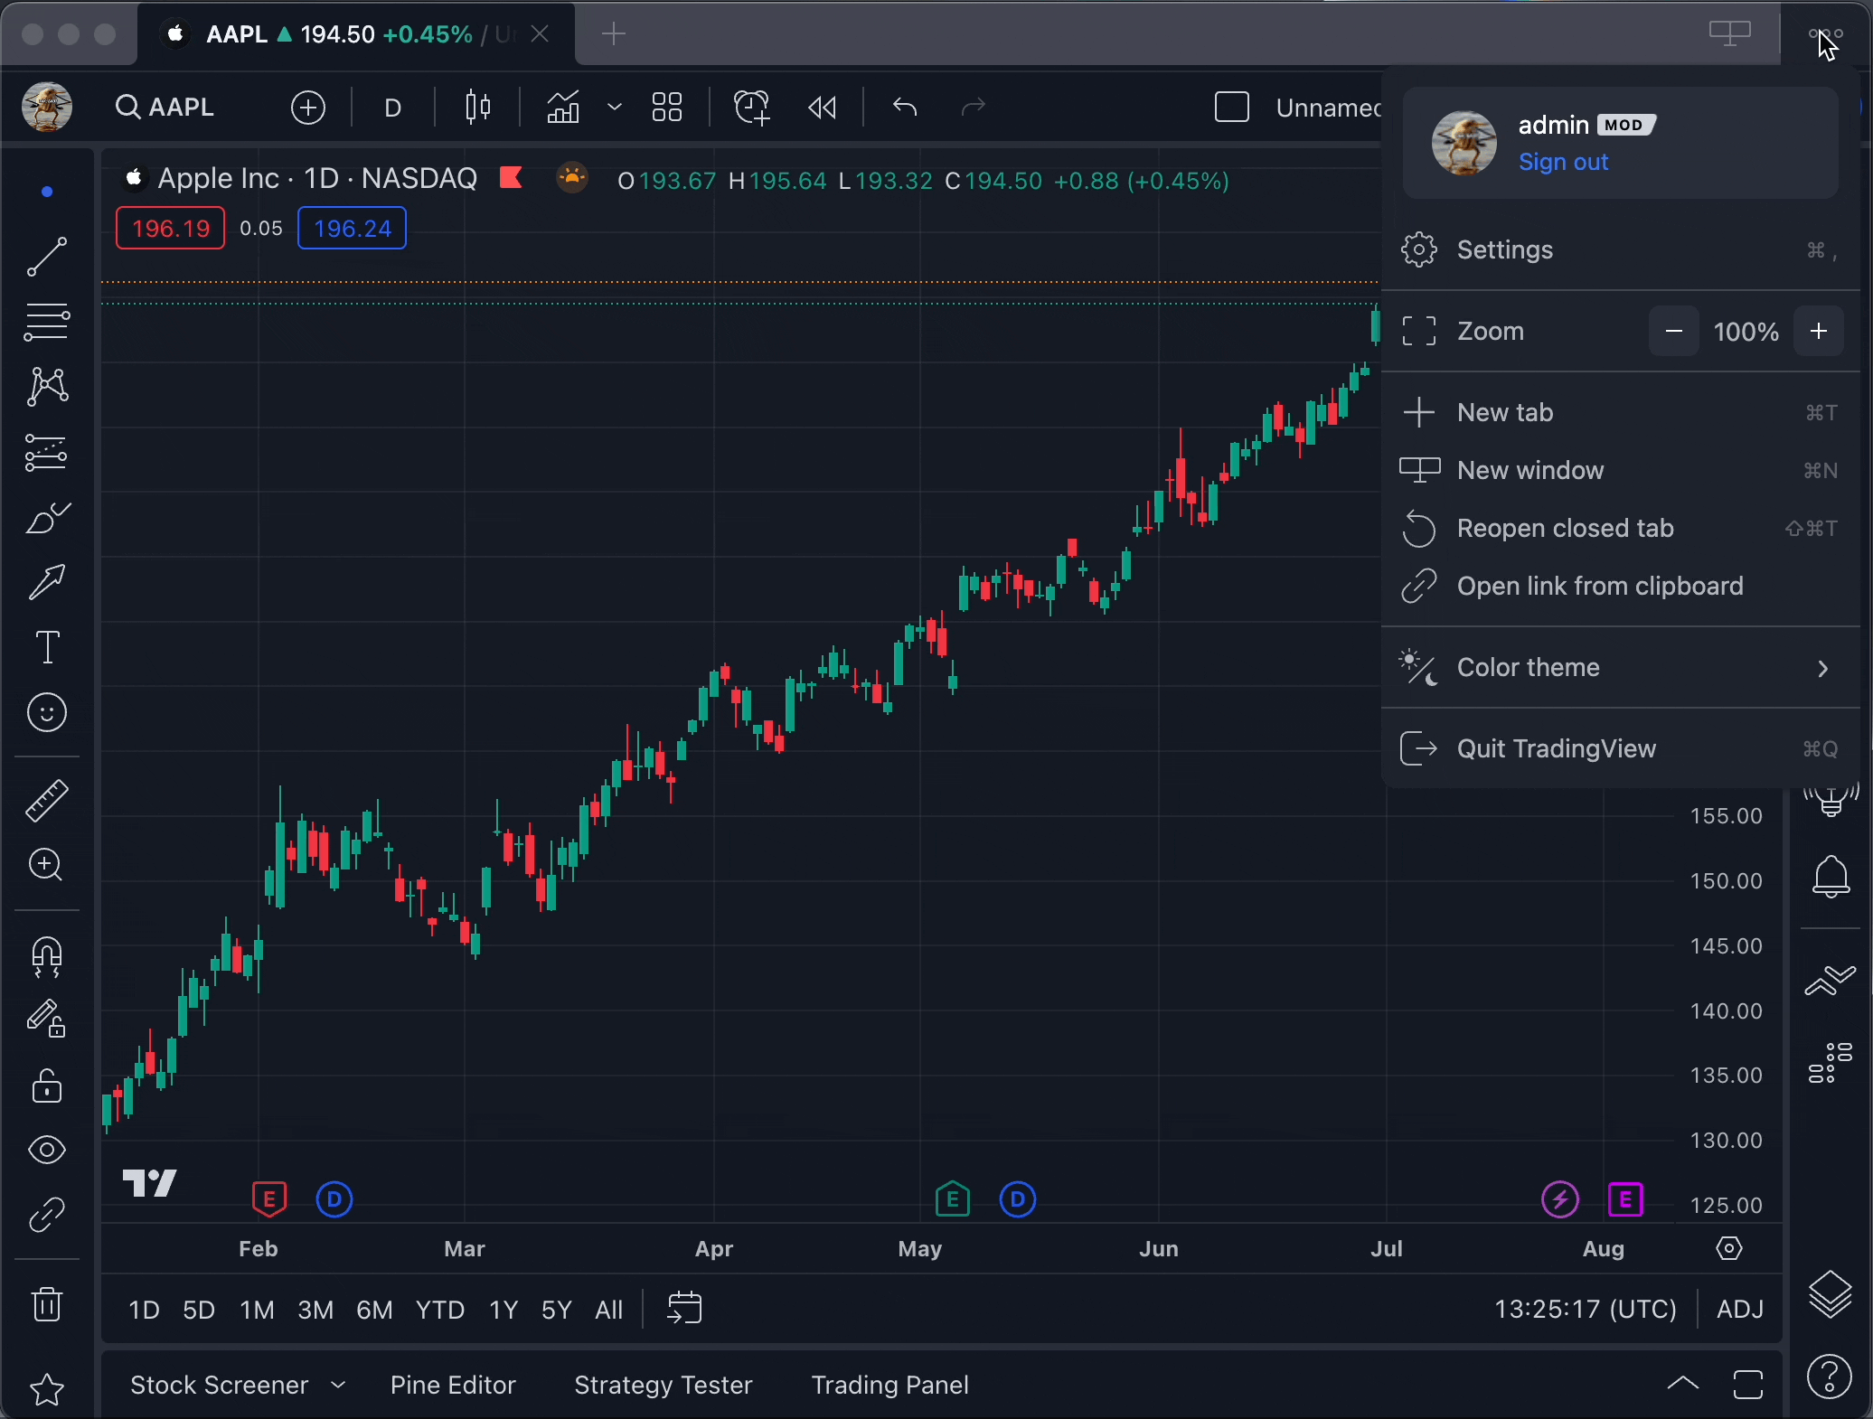This screenshot has height=1419, width=1873.
Task: Toggle magnet mode on
Action: click(47, 956)
